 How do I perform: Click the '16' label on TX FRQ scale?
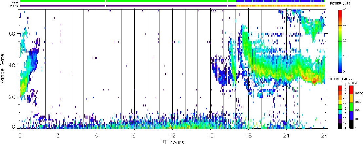345,94
